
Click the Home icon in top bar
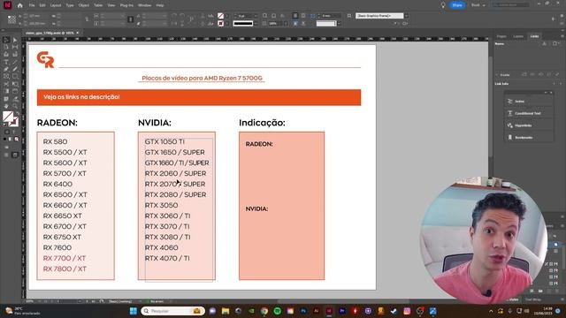pyautogui.click(x=19, y=5)
